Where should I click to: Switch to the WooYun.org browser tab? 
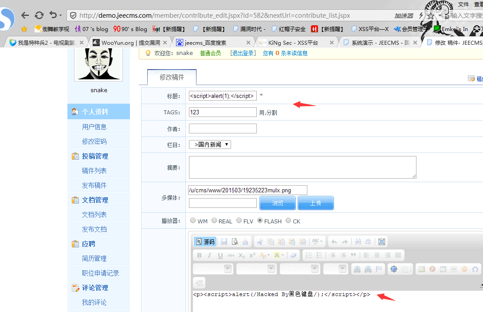point(130,43)
